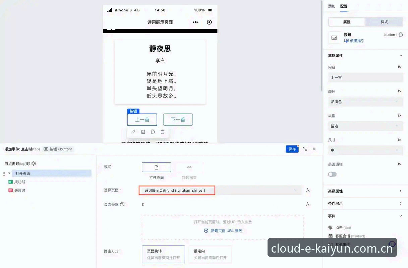This screenshot has height=268, width=408.
Task: Collapse the 打开页面 tree node arrow
Action: click(9, 173)
